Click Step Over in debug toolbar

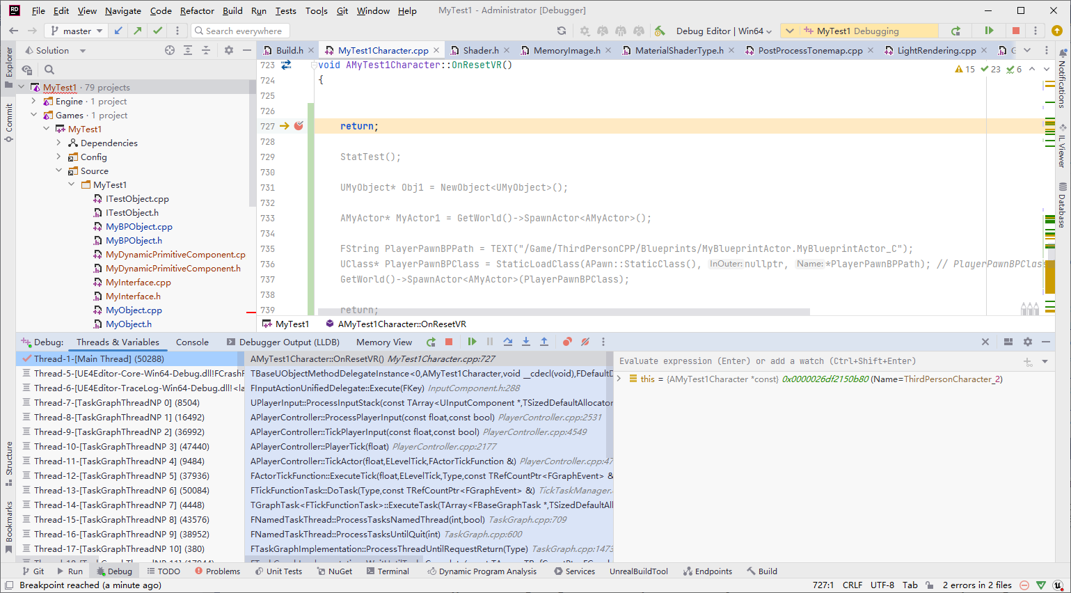508,342
